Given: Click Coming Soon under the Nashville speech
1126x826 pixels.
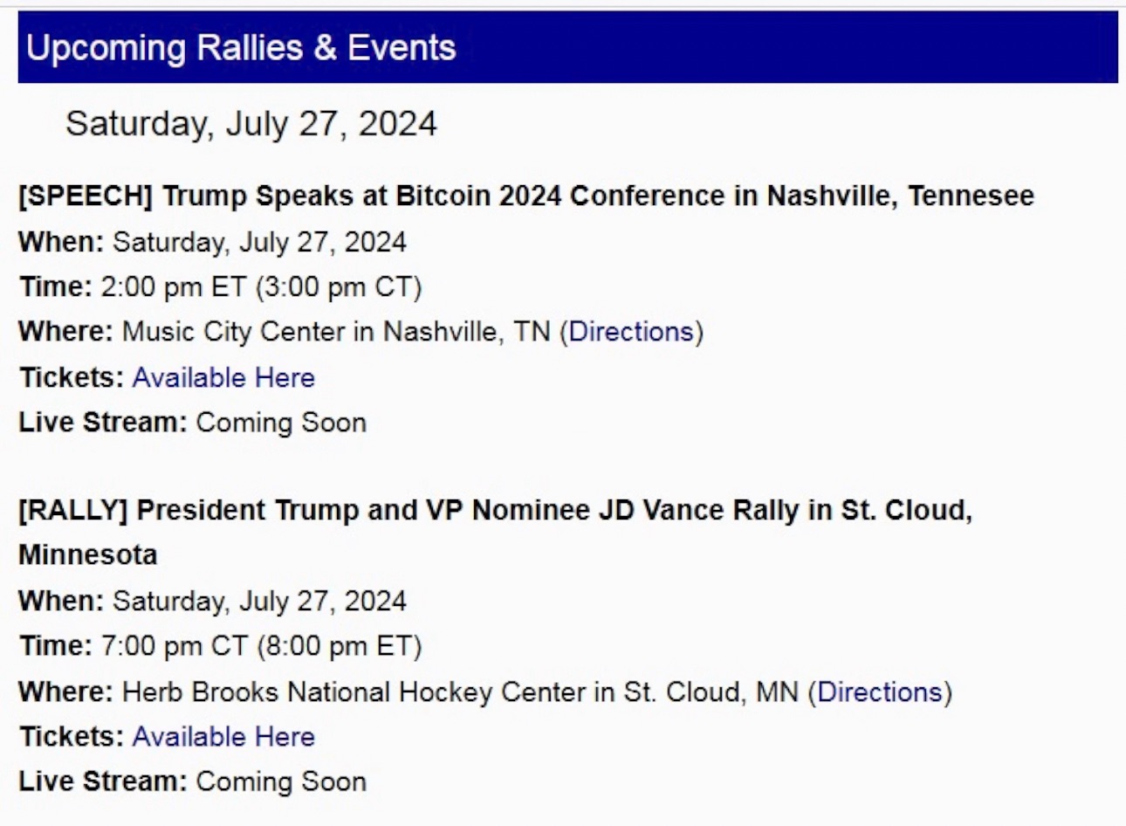Looking at the screenshot, I should (x=281, y=423).
